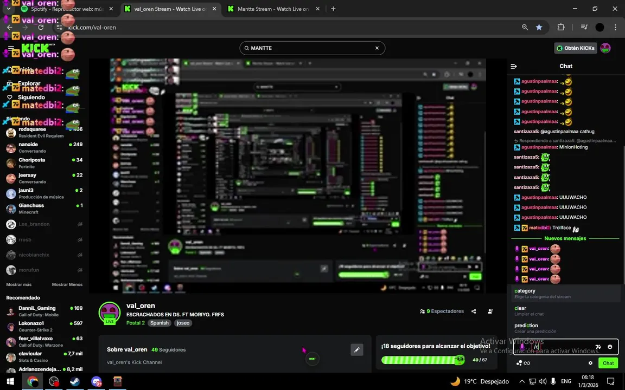Click the viewers icon beside 9 Espectadores
This screenshot has width=625, height=390.
(422, 311)
